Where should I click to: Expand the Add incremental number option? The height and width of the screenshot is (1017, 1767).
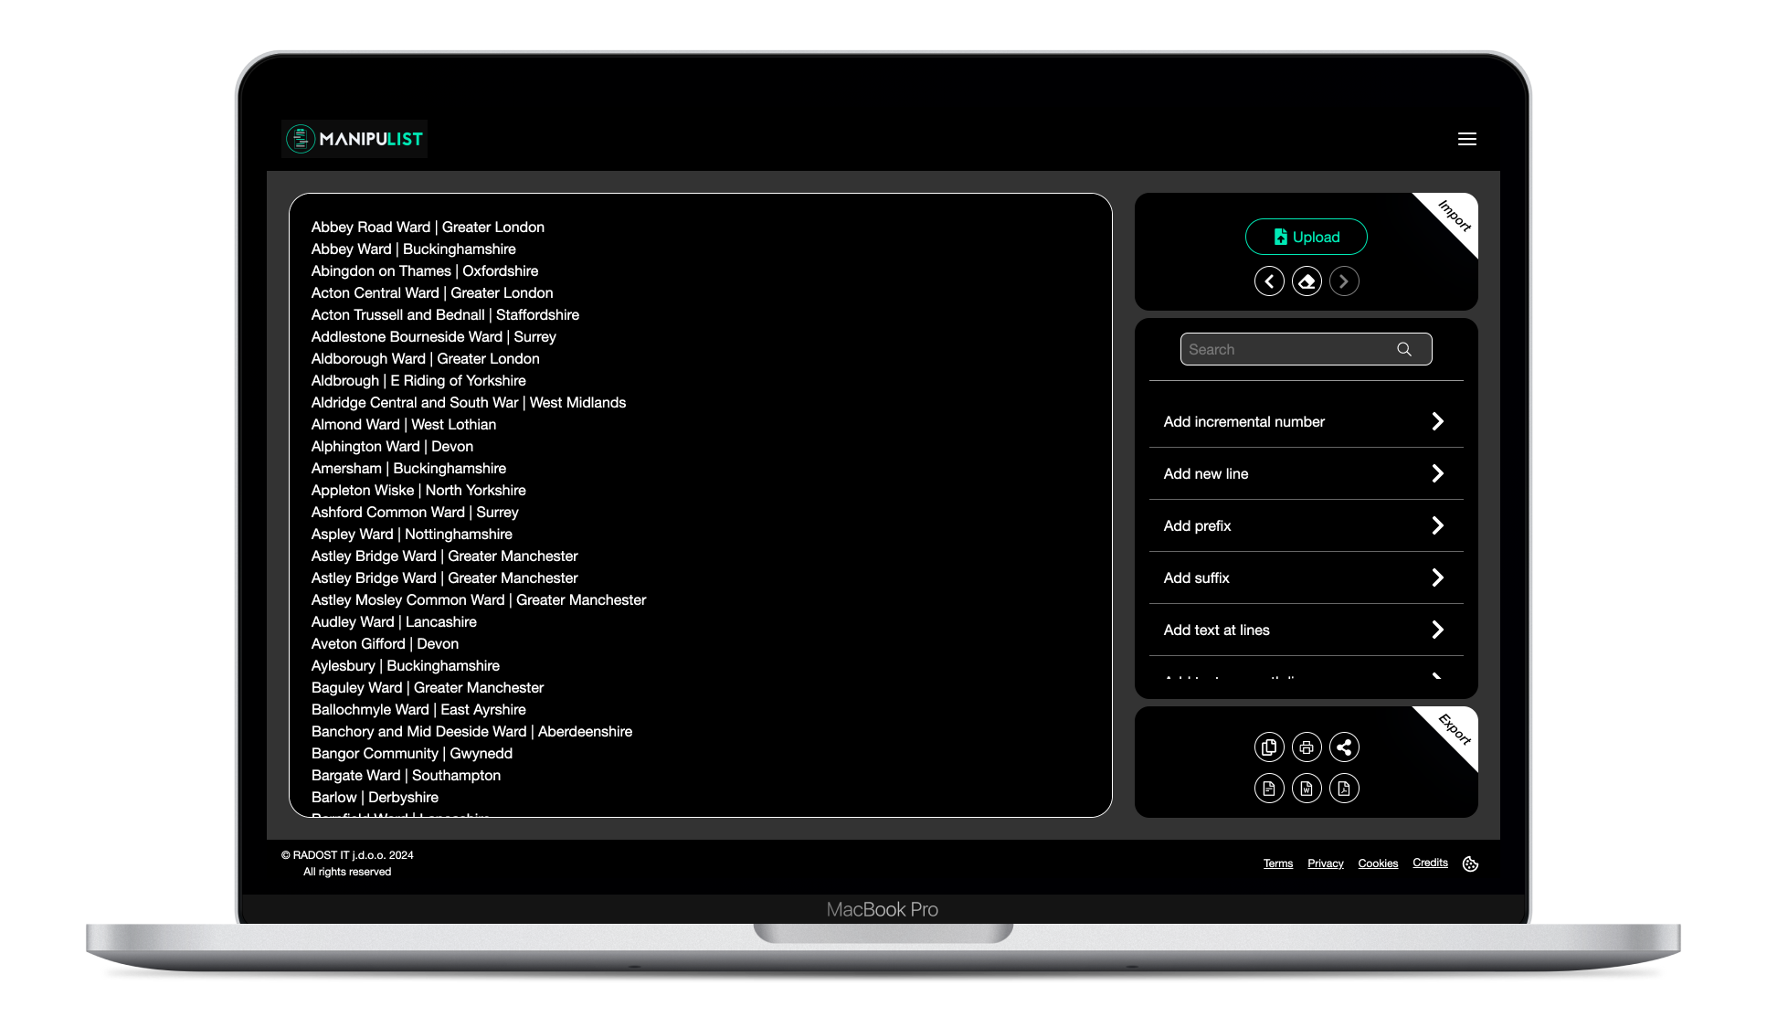coord(1438,421)
